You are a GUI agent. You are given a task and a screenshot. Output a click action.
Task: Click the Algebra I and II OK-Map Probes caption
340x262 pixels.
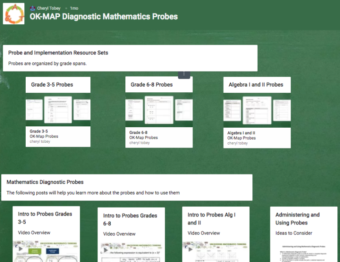click(x=241, y=136)
